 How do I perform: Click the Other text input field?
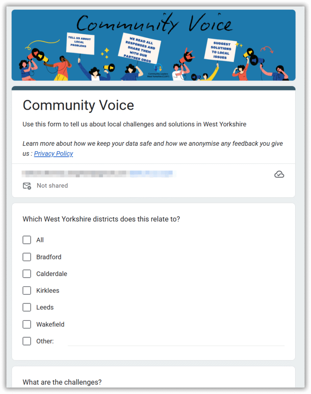176,341
